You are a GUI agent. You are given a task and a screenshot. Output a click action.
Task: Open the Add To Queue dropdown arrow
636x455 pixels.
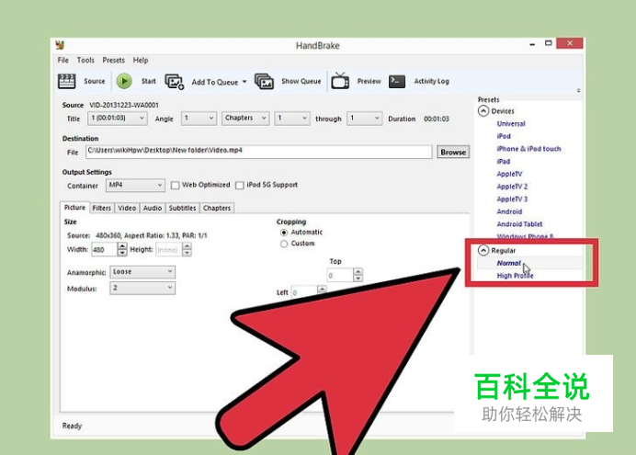click(244, 82)
